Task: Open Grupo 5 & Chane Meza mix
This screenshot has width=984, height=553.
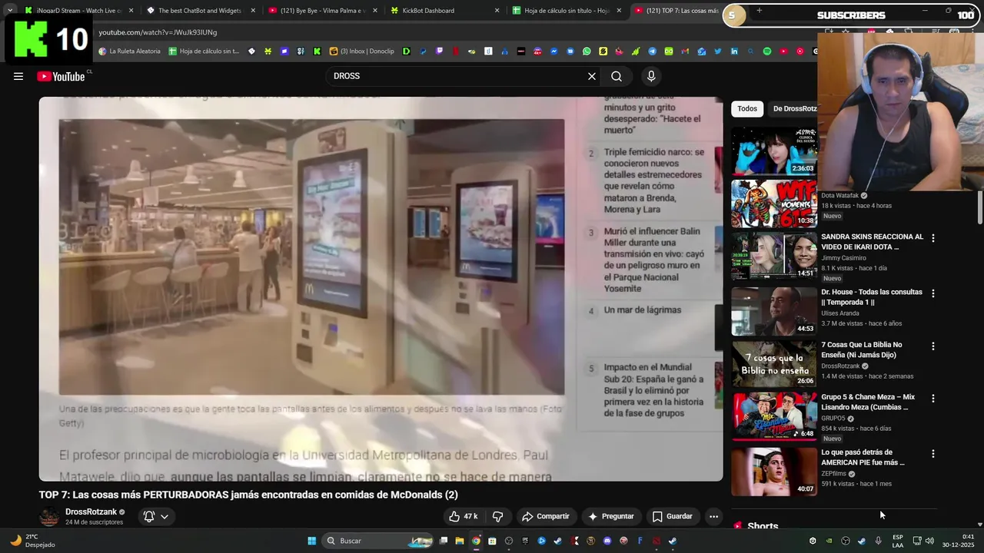Action: (x=868, y=402)
